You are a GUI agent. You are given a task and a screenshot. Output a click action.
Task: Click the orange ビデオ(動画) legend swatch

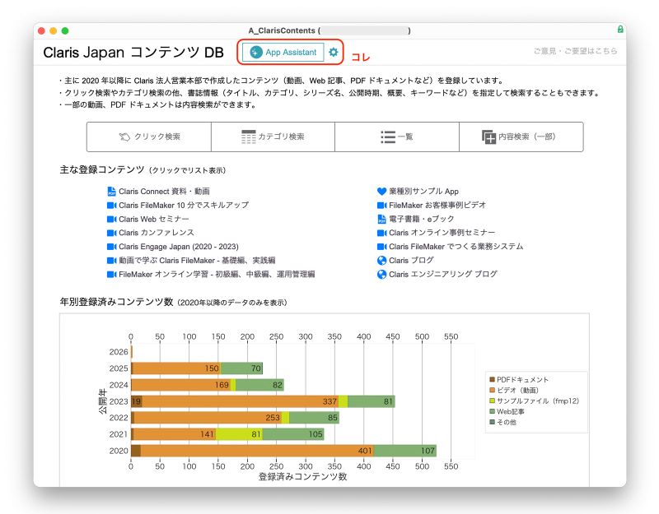pos(492,391)
